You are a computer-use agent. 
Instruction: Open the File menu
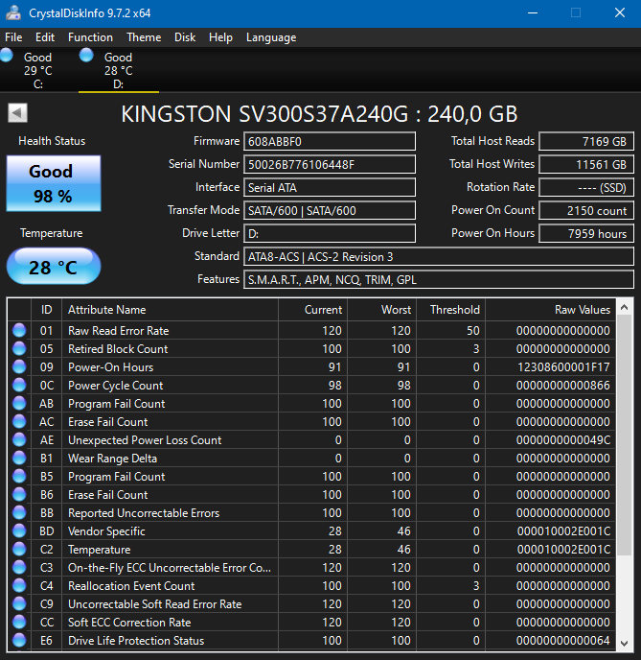(13, 37)
